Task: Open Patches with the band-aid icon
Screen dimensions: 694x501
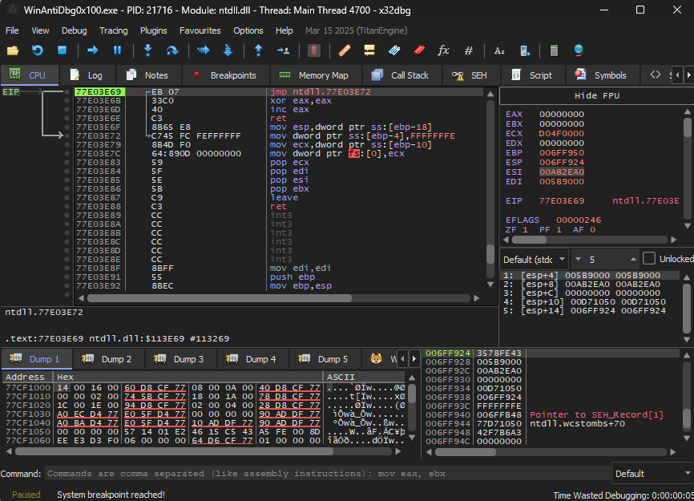Action: click(345, 51)
